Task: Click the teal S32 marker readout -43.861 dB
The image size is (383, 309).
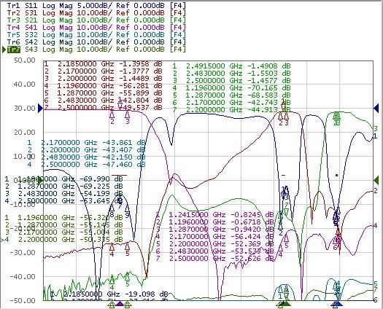Action: tap(124, 143)
